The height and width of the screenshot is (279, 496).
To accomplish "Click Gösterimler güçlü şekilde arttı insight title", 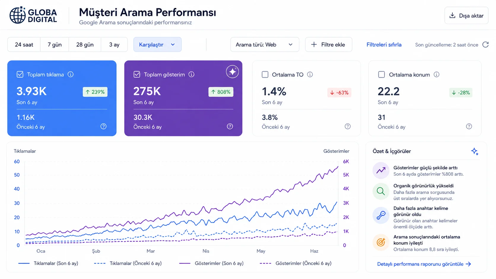I will click(x=425, y=168).
